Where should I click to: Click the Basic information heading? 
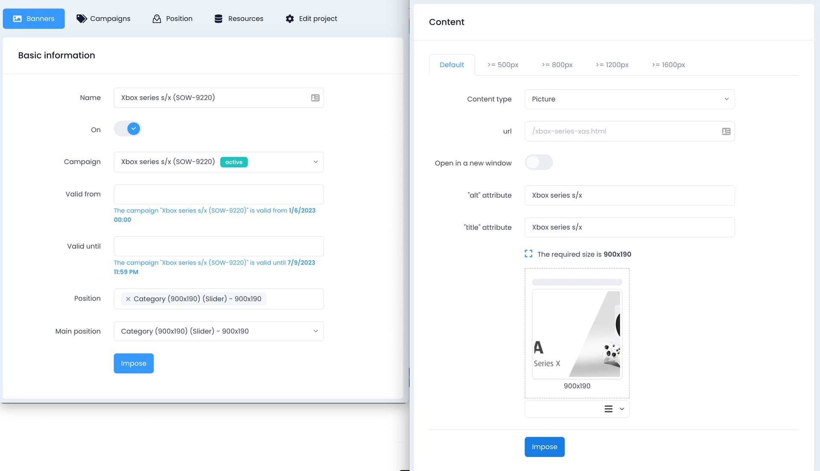click(57, 56)
